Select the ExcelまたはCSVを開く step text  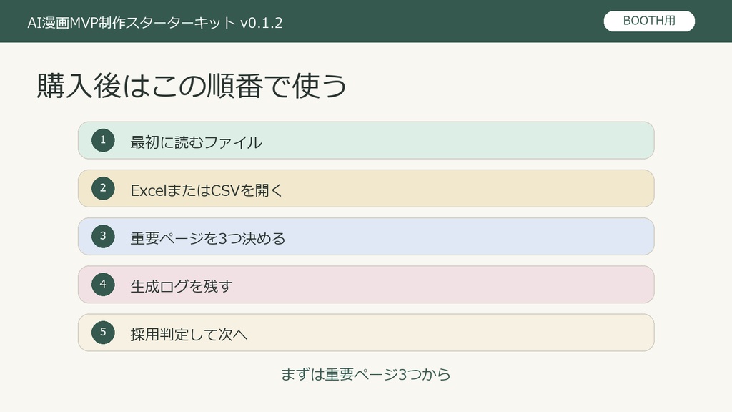pyautogui.click(x=207, y=190)
